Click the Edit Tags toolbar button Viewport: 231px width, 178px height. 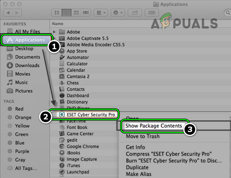tap(152, 13)
